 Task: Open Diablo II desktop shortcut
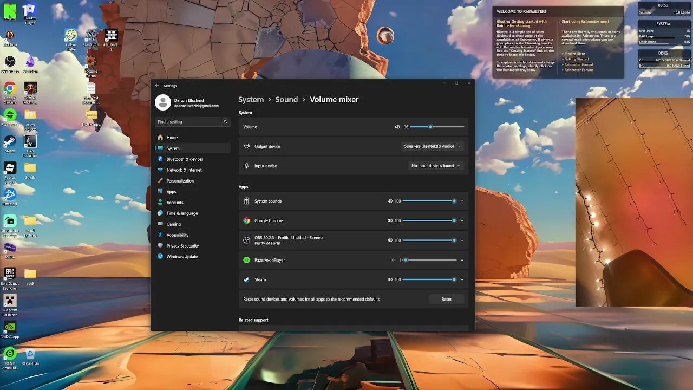tap(10, 37)
